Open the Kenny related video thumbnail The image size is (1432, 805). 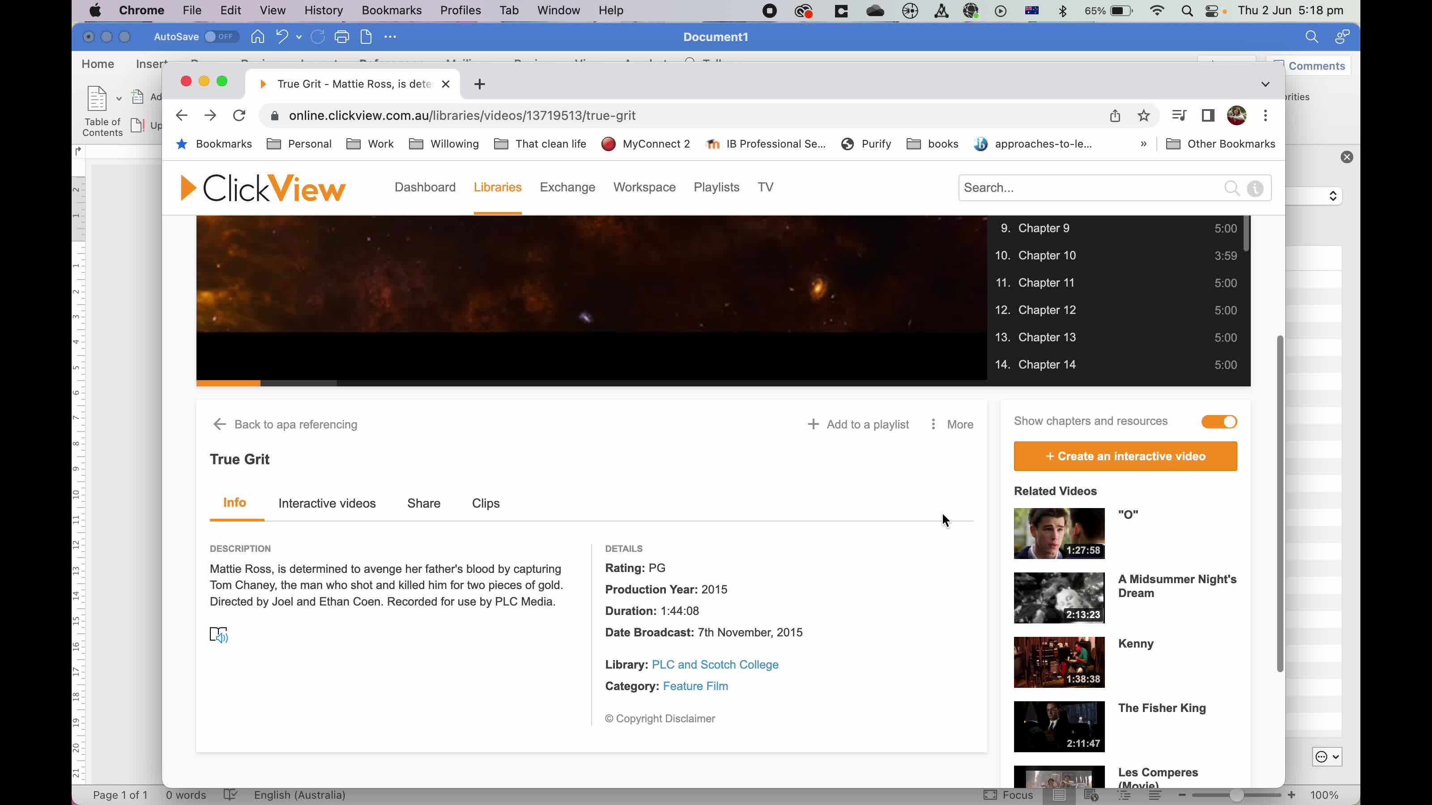[1059, 662]
